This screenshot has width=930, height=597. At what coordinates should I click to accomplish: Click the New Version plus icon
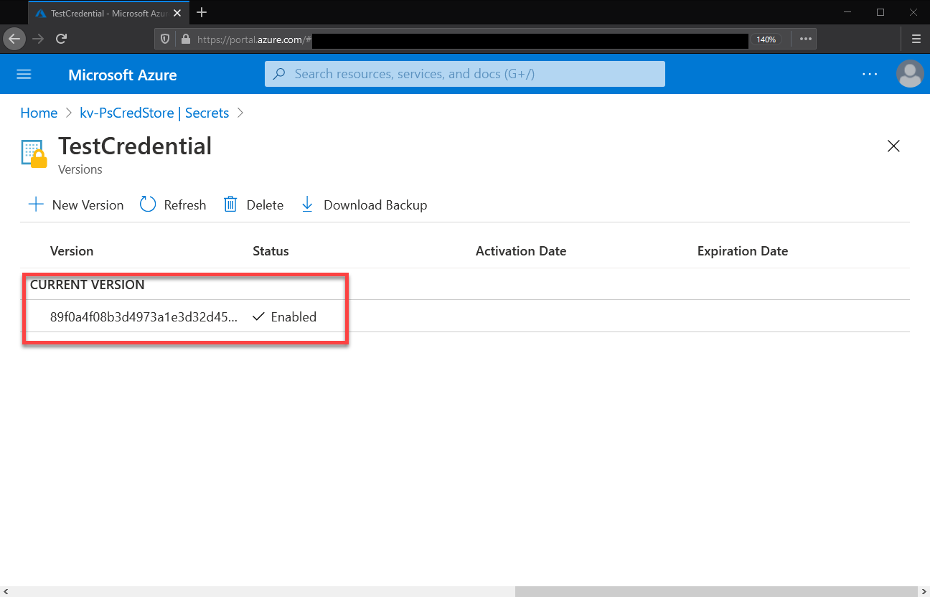[x=36, y=205]
